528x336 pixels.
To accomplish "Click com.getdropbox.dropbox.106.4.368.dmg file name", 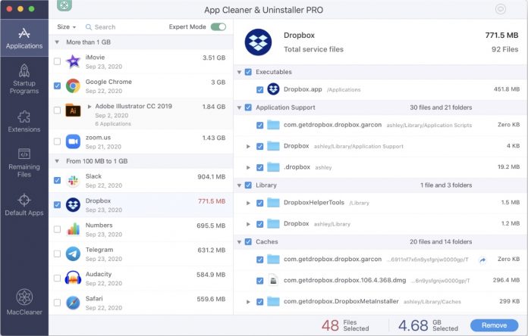I will (344, 280).
